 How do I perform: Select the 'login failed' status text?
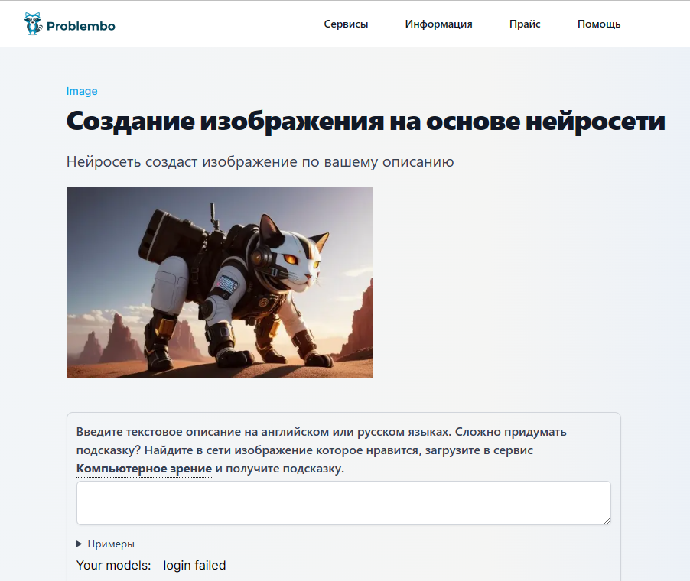click(x=194, y=565)
